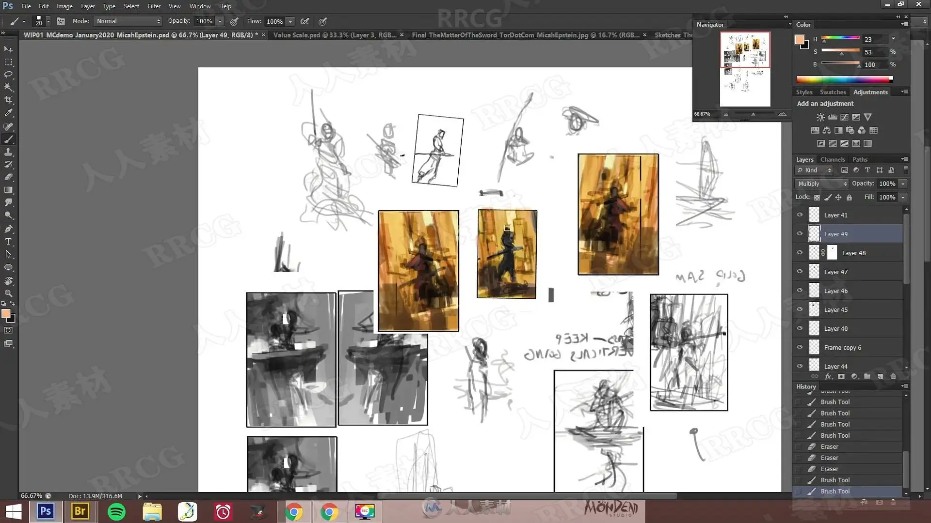
Task: Toggle visibility of Layer 49
Action: pos(800,234)
